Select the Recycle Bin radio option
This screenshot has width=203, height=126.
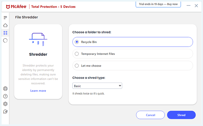pyautogui.click(x=133, y=42)
